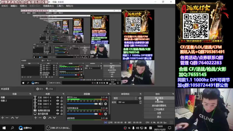Open source properties gear in sources toolbar
Image resolution: width=233 pixels, height=131 pixels.
coord(45,118)
